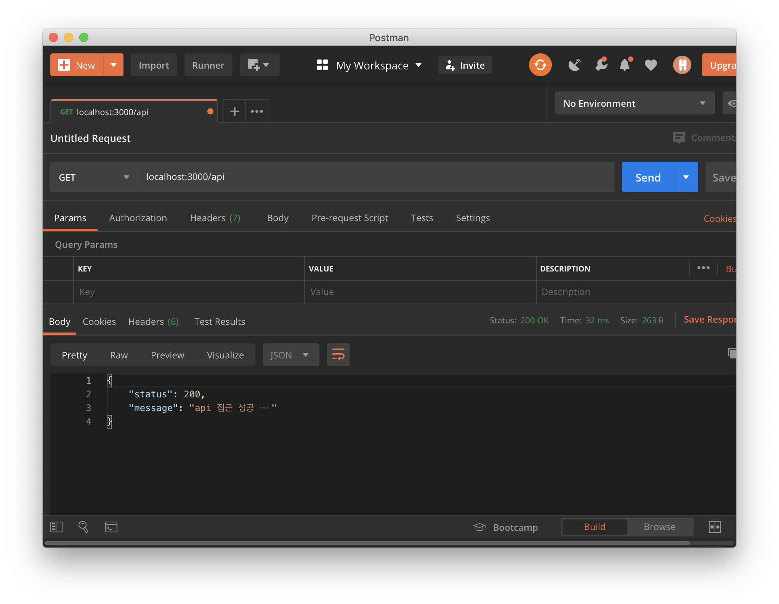Open the JSON format dropdown
This screenshot has height=604, width=779.
click(290, 355)
